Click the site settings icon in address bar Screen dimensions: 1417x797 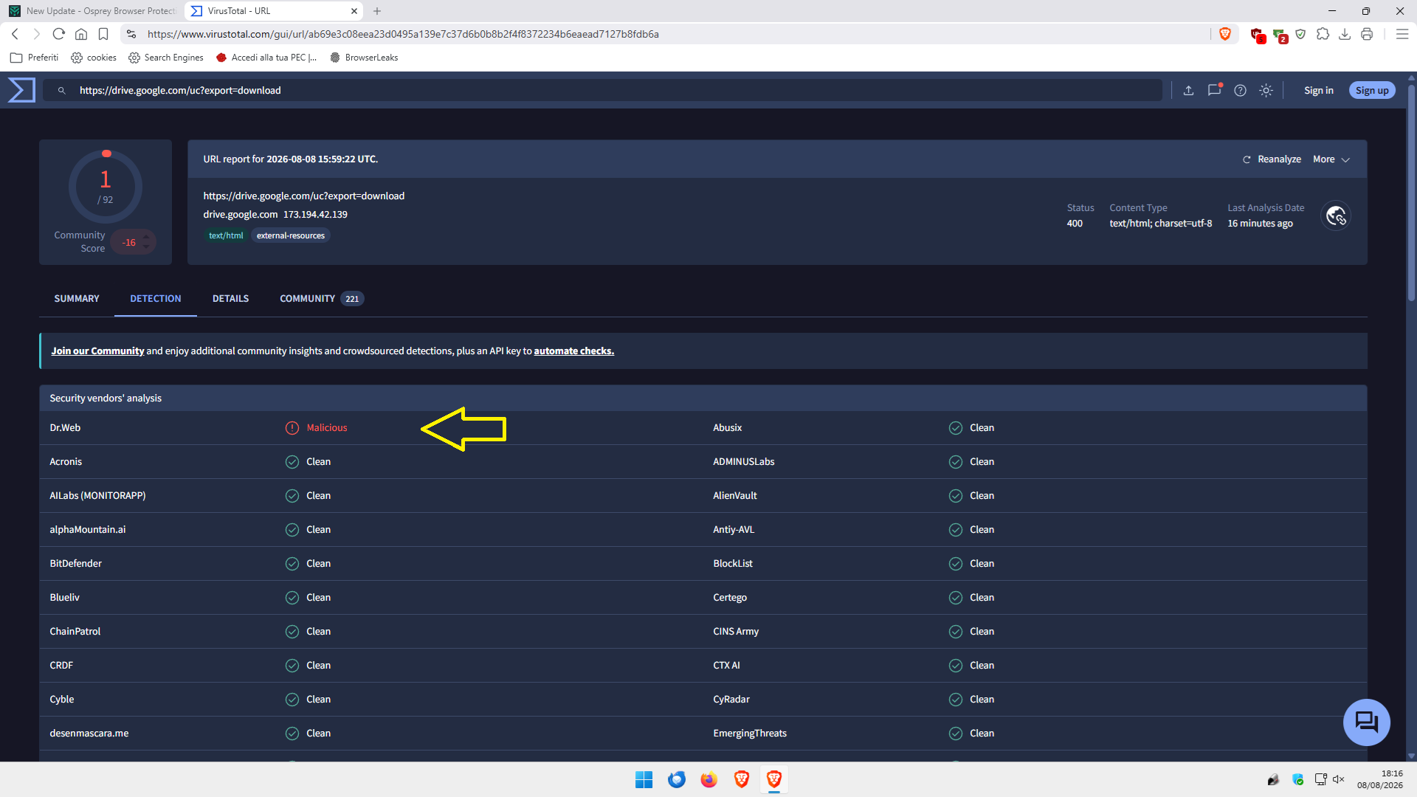[131, 34]
